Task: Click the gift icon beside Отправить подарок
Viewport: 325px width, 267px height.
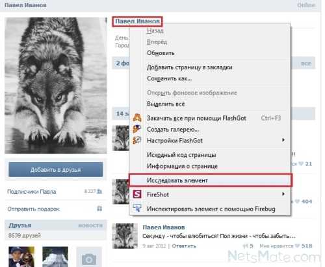Action: coord(99,209)
